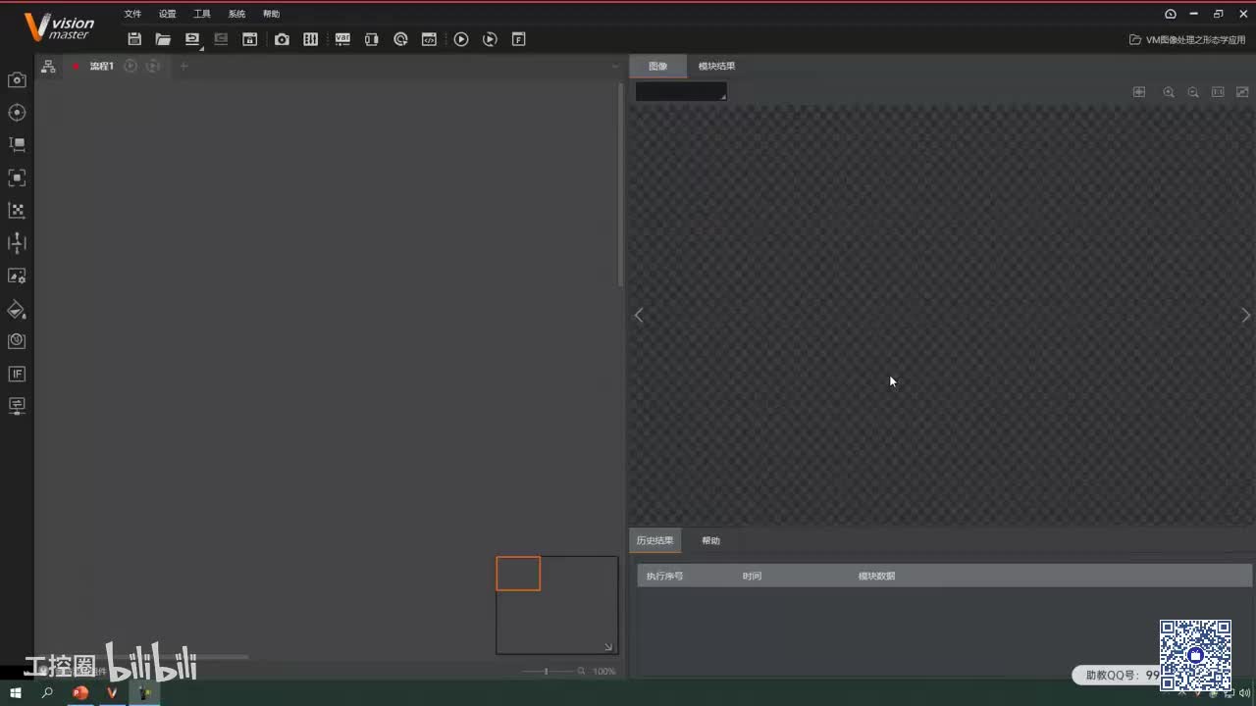Click the 模块数据 column header
Viewport: 1256px width, 706px height.
click(876, 576)
